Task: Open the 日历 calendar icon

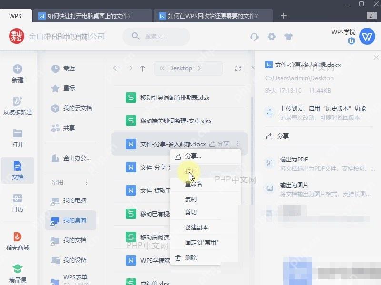Action: pos(18,198)
